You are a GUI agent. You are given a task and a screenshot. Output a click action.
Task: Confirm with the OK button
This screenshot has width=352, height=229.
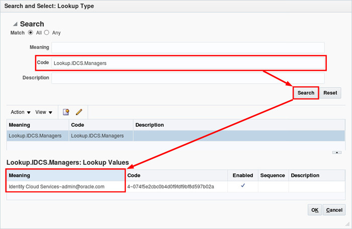315,210
